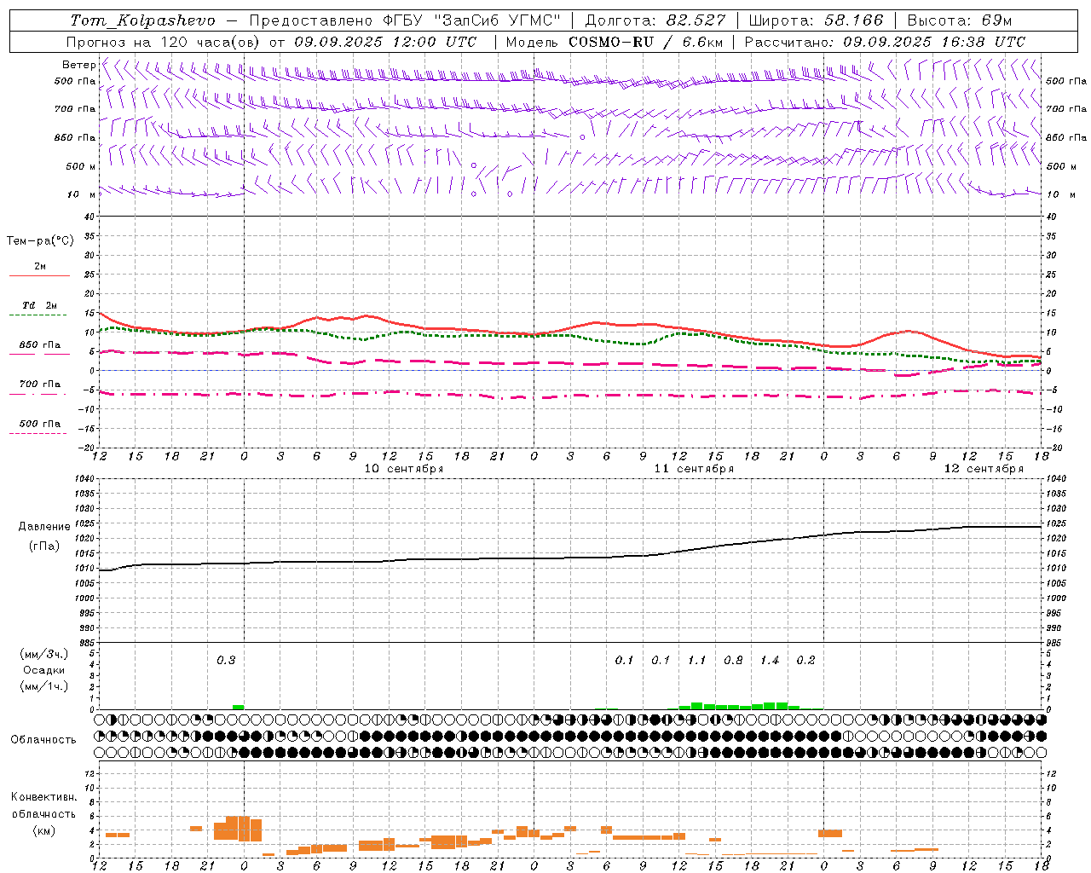This screenshot has height=873, width=1091.
Task: Click the Тем-ра(°C) temperature panel title
Action: tap(40, 241)
